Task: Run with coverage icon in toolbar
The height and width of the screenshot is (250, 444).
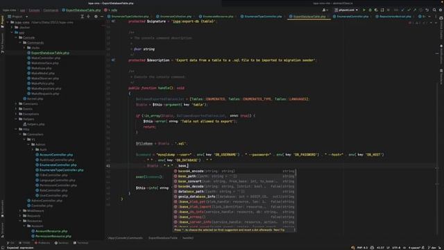Action: click(376, 10)
